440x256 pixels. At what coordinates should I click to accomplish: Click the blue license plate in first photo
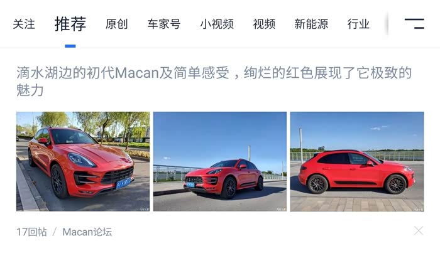click(123, 183)
